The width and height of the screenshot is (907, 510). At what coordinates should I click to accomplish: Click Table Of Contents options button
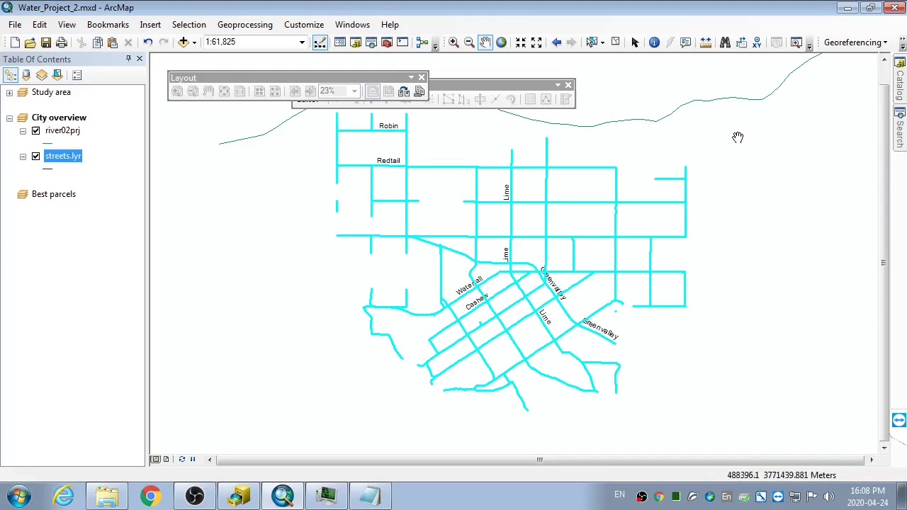77,75
